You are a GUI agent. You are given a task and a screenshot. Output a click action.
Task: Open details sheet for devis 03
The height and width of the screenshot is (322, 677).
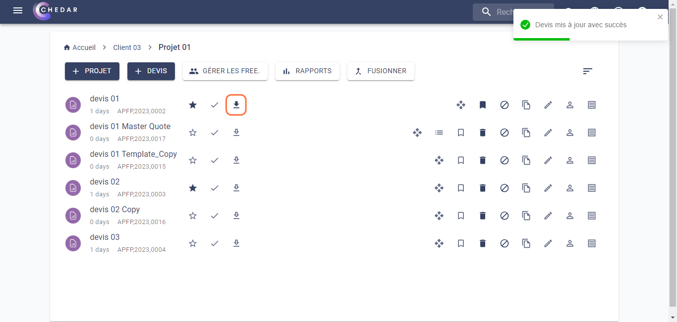click(592, 243)
